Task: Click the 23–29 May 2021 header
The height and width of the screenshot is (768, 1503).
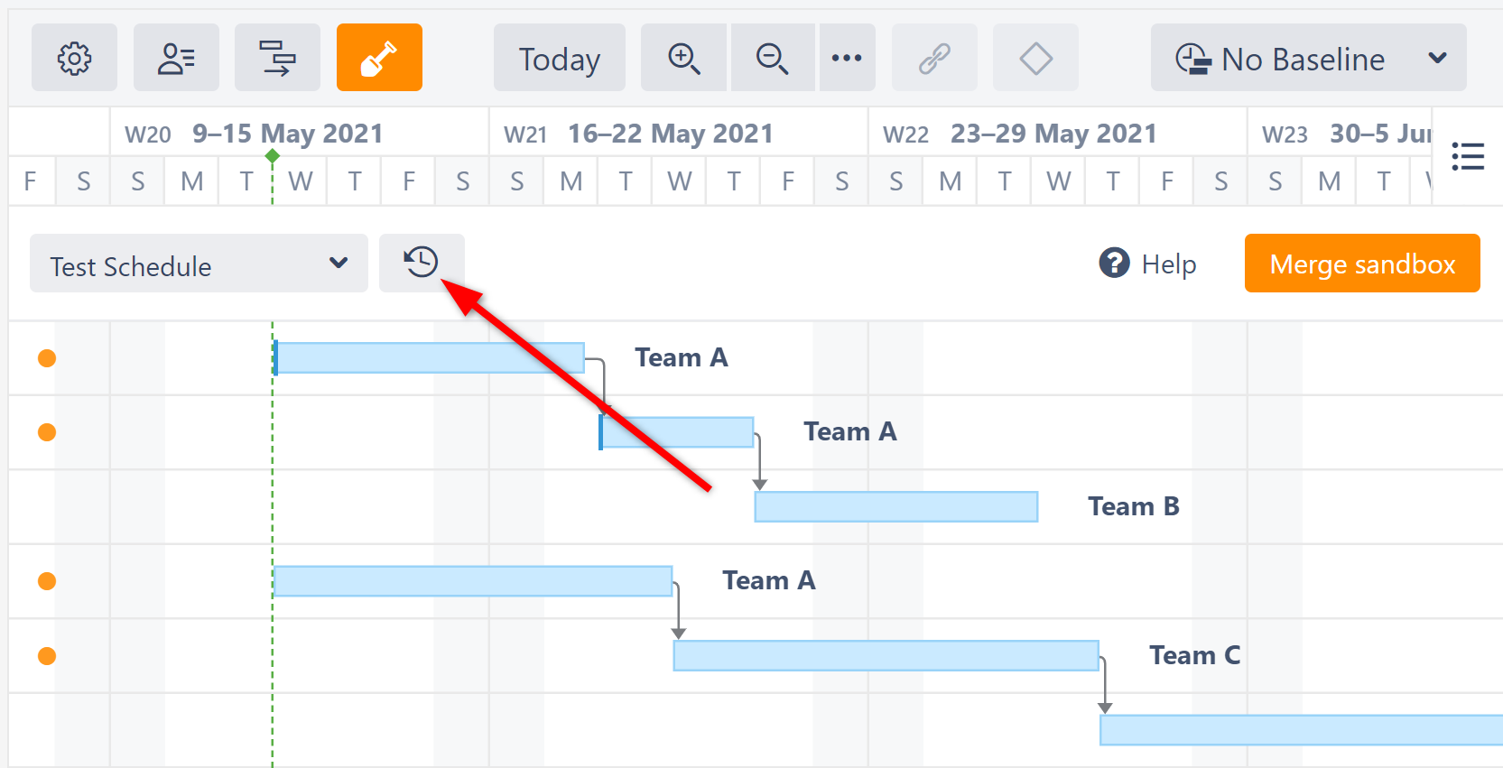Action: tap(1053, 133)
